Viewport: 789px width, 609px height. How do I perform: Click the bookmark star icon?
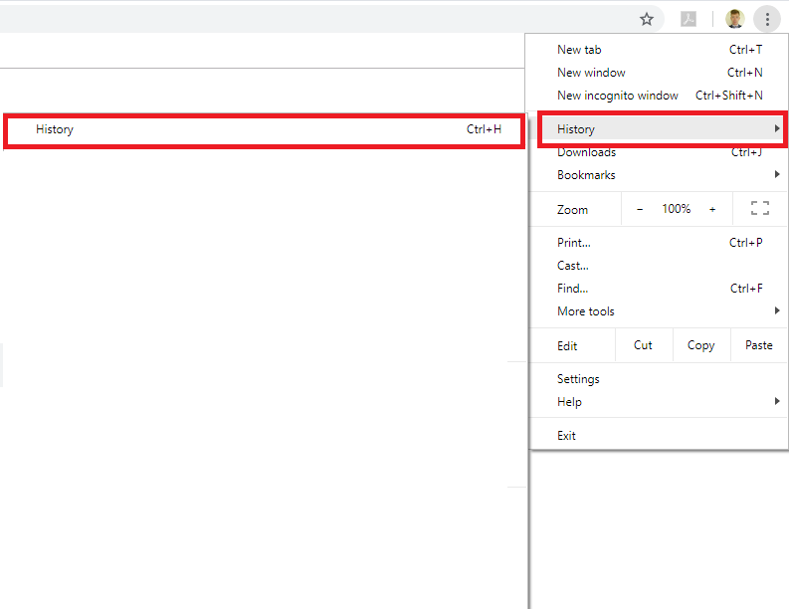click(647, 19)
